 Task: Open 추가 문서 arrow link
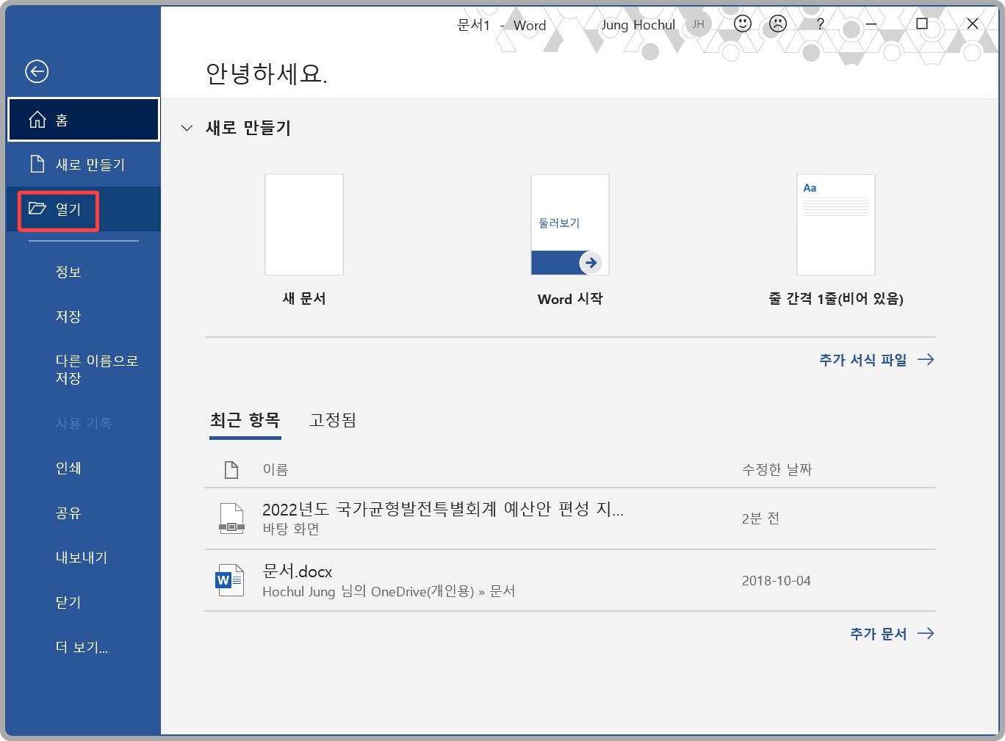tap(928, 633)
